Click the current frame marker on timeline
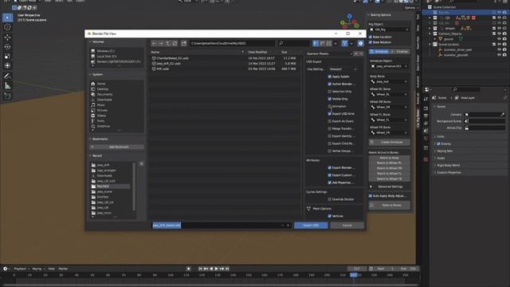The width and height of the screenshot is (510, 287). 354,275
